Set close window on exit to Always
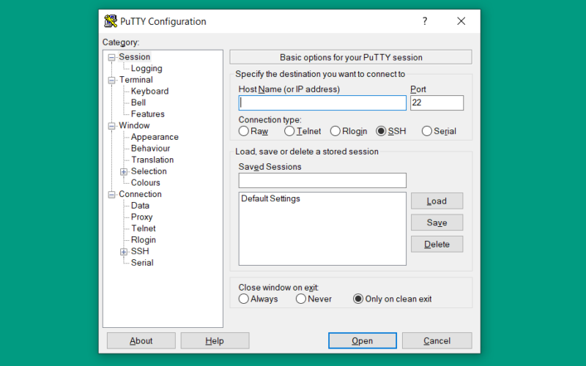The width and height of the screenshot is (586, 366). click(244, 299)
